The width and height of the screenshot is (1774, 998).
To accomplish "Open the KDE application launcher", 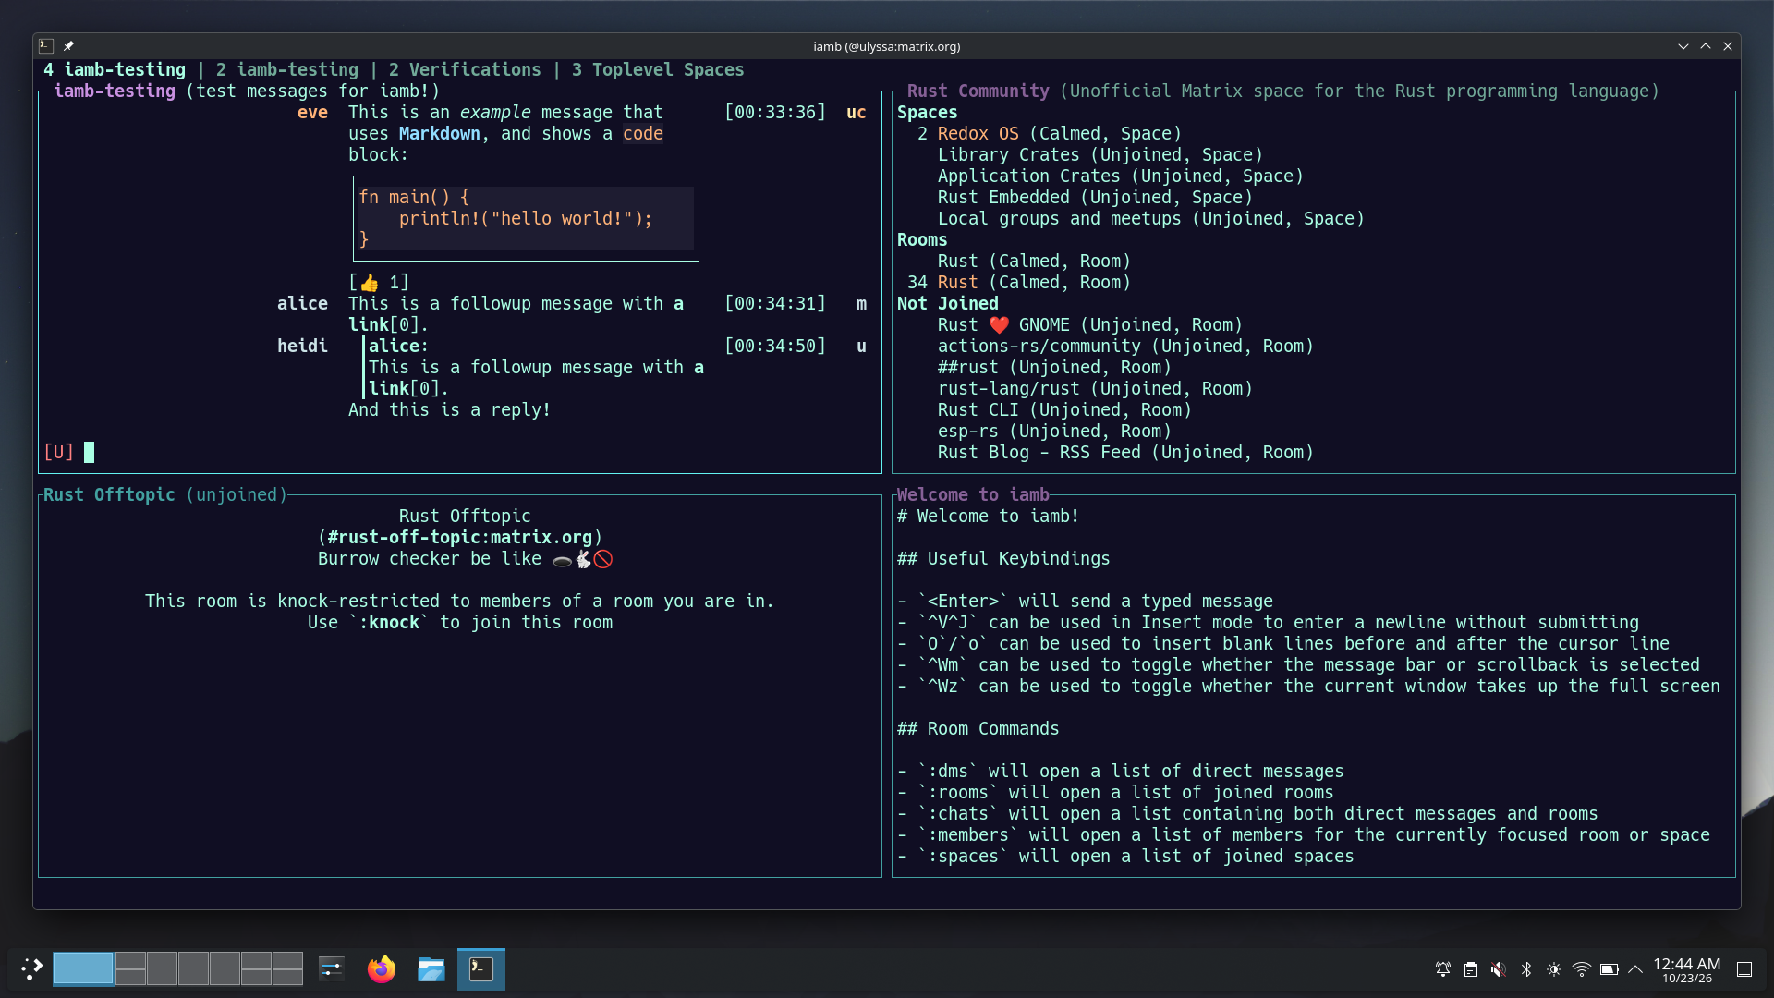I will (x=31, y=968).
